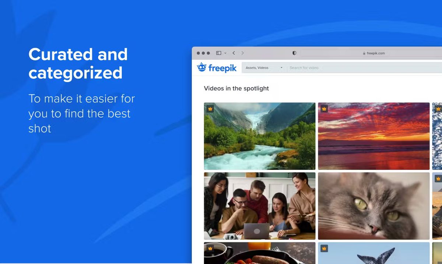Click the Freepik logo
This screenshot has width=442, height=264.
pyautogui.click(x=217, y=68)
